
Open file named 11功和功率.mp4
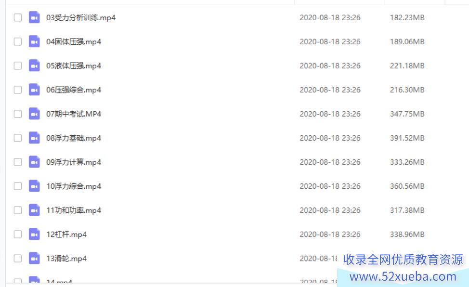coord(74,210)
